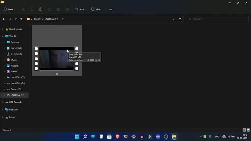
Task: Click the Search 1 field
Action: (217, 19)
